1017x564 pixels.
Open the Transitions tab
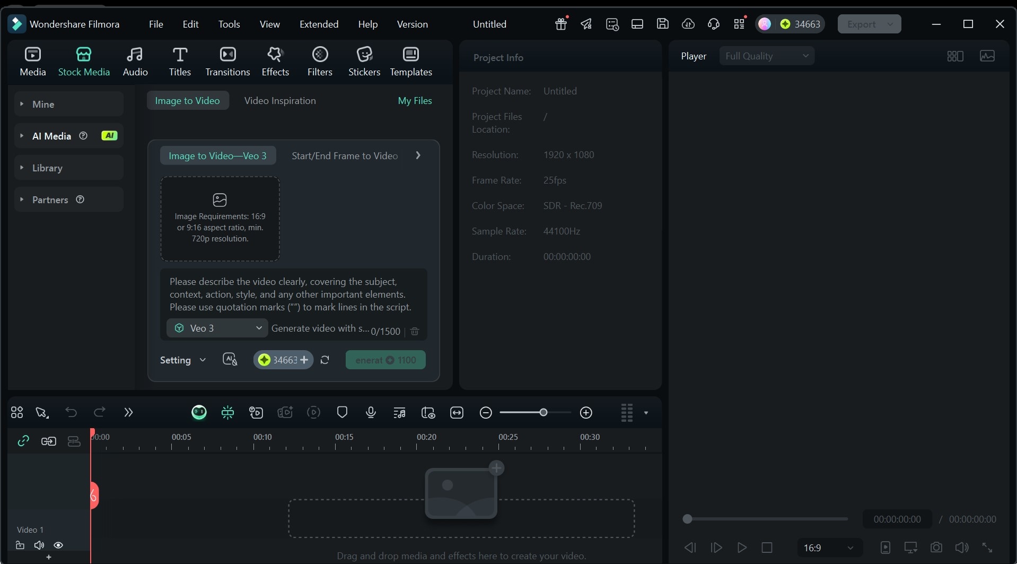pos(227,62)
